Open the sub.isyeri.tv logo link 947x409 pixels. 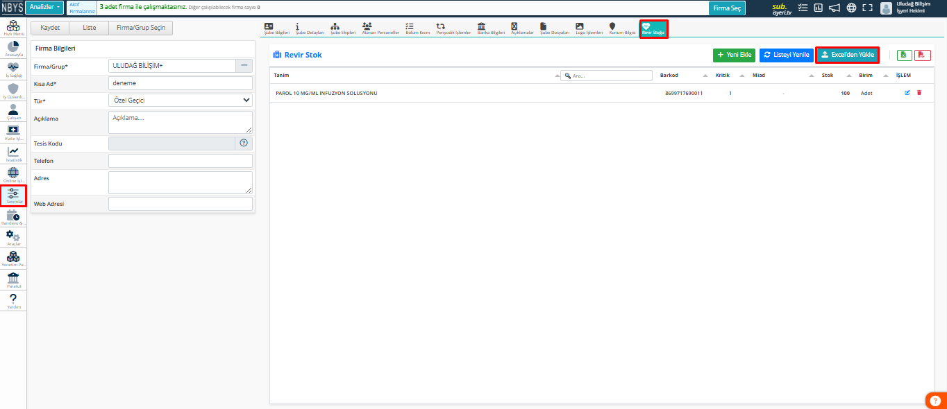(x=782, y=8)
